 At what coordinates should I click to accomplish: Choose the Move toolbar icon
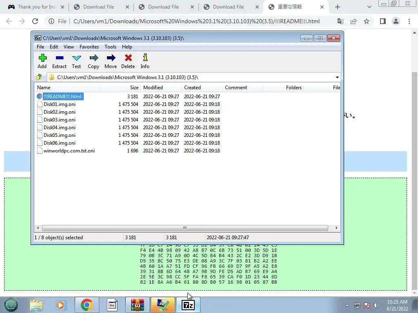[111, 61]
